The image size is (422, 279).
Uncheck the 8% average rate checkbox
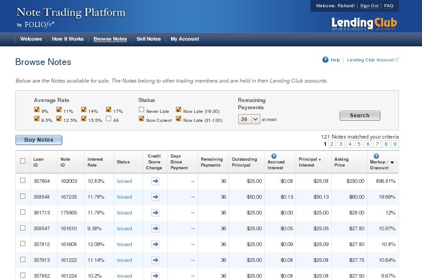point(37,109)
